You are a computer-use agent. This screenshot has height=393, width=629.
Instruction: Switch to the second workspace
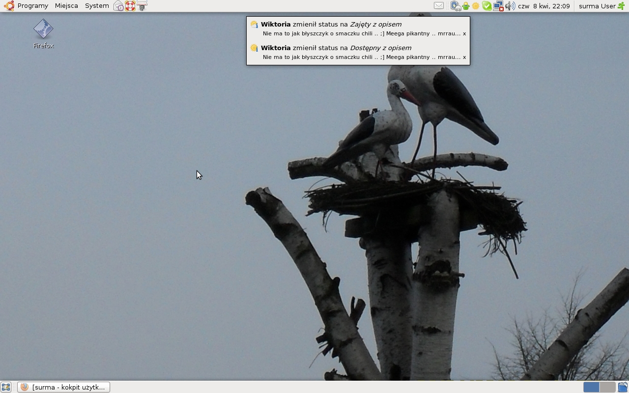607,387
